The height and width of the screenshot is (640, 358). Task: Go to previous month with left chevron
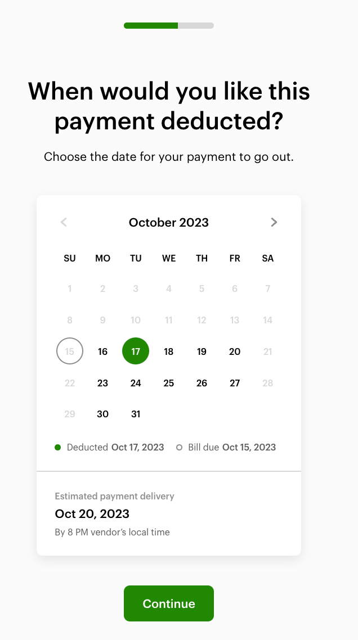(63, 222)
